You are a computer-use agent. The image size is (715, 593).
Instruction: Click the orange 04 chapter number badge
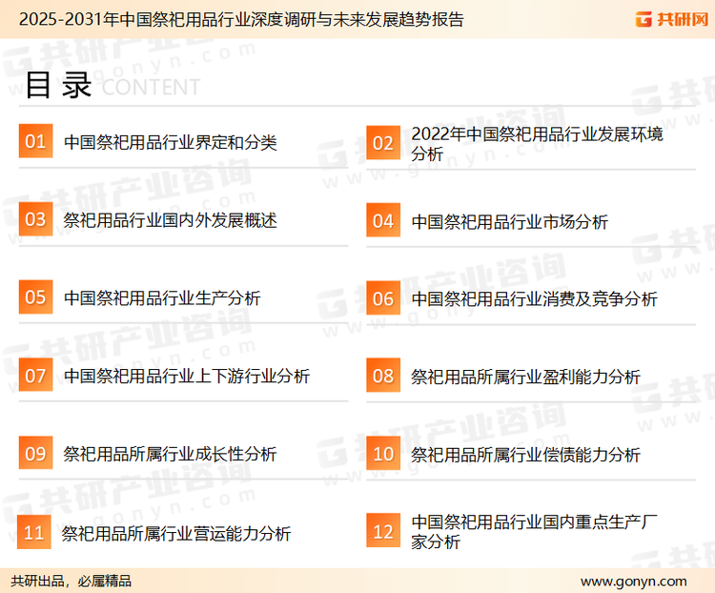383,220
